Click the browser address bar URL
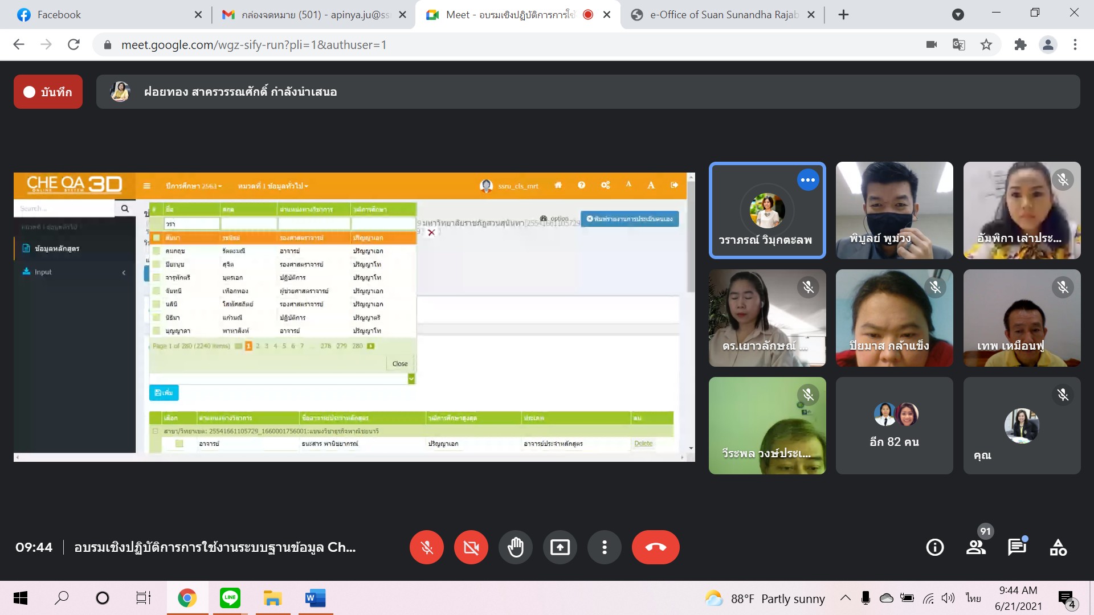 point(254,44)
